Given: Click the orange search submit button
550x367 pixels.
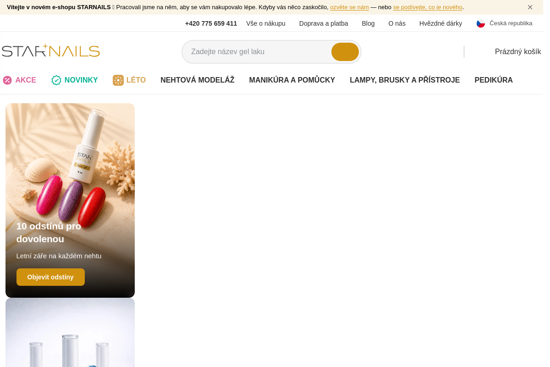Looking at the screenshot, I should click(x=345, y=52).
